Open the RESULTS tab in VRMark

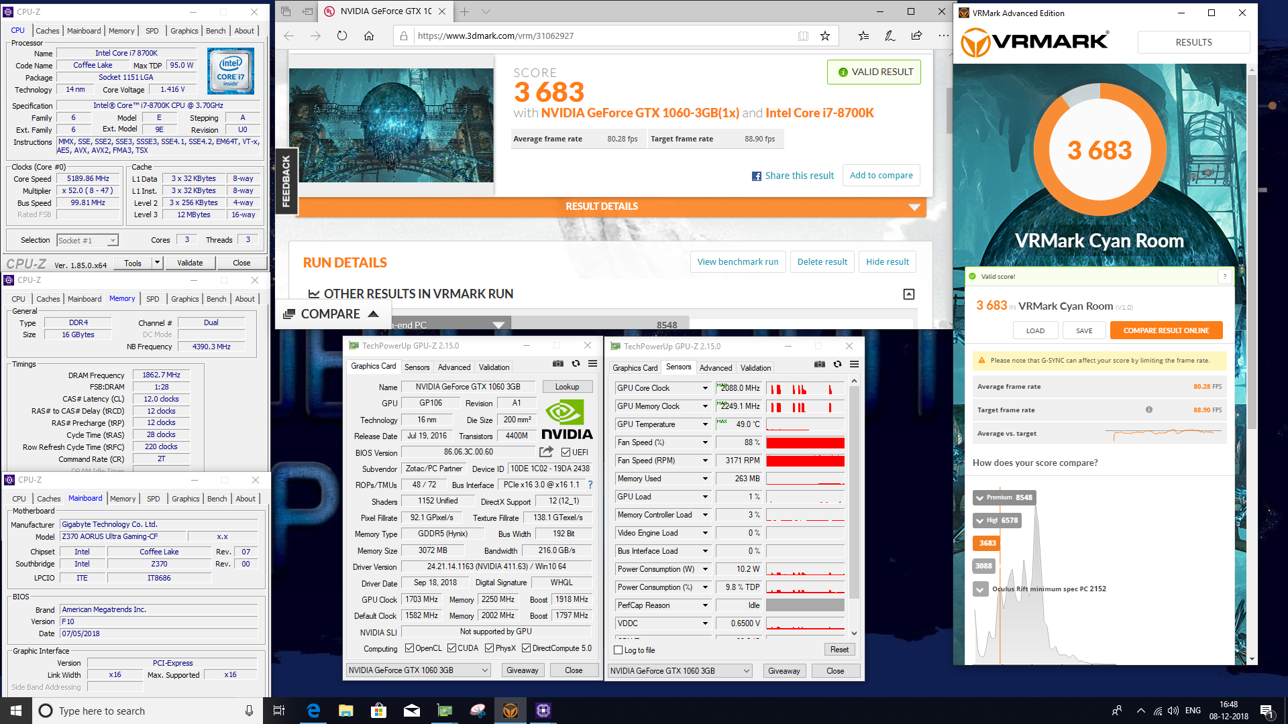click(x=1194, y=42)
